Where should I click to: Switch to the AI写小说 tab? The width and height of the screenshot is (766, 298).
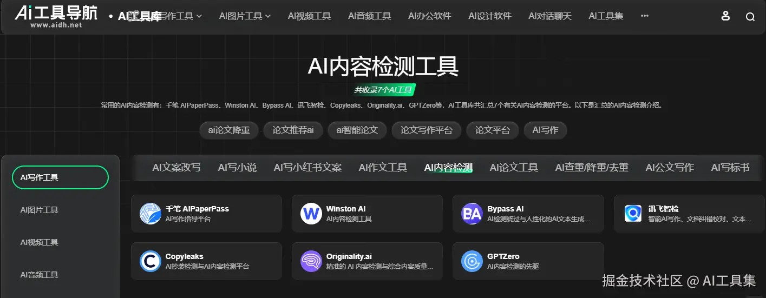click(237, 168)
